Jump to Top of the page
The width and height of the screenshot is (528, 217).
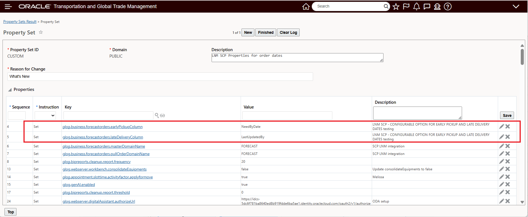click(11, 212)
